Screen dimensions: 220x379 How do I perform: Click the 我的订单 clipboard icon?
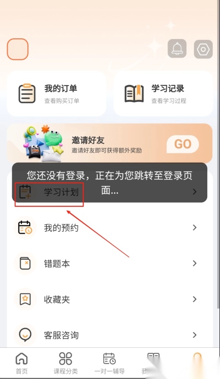click(27, 93)
